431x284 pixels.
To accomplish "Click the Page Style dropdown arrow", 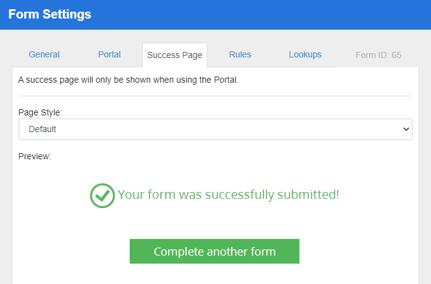I will coord(406,129).
